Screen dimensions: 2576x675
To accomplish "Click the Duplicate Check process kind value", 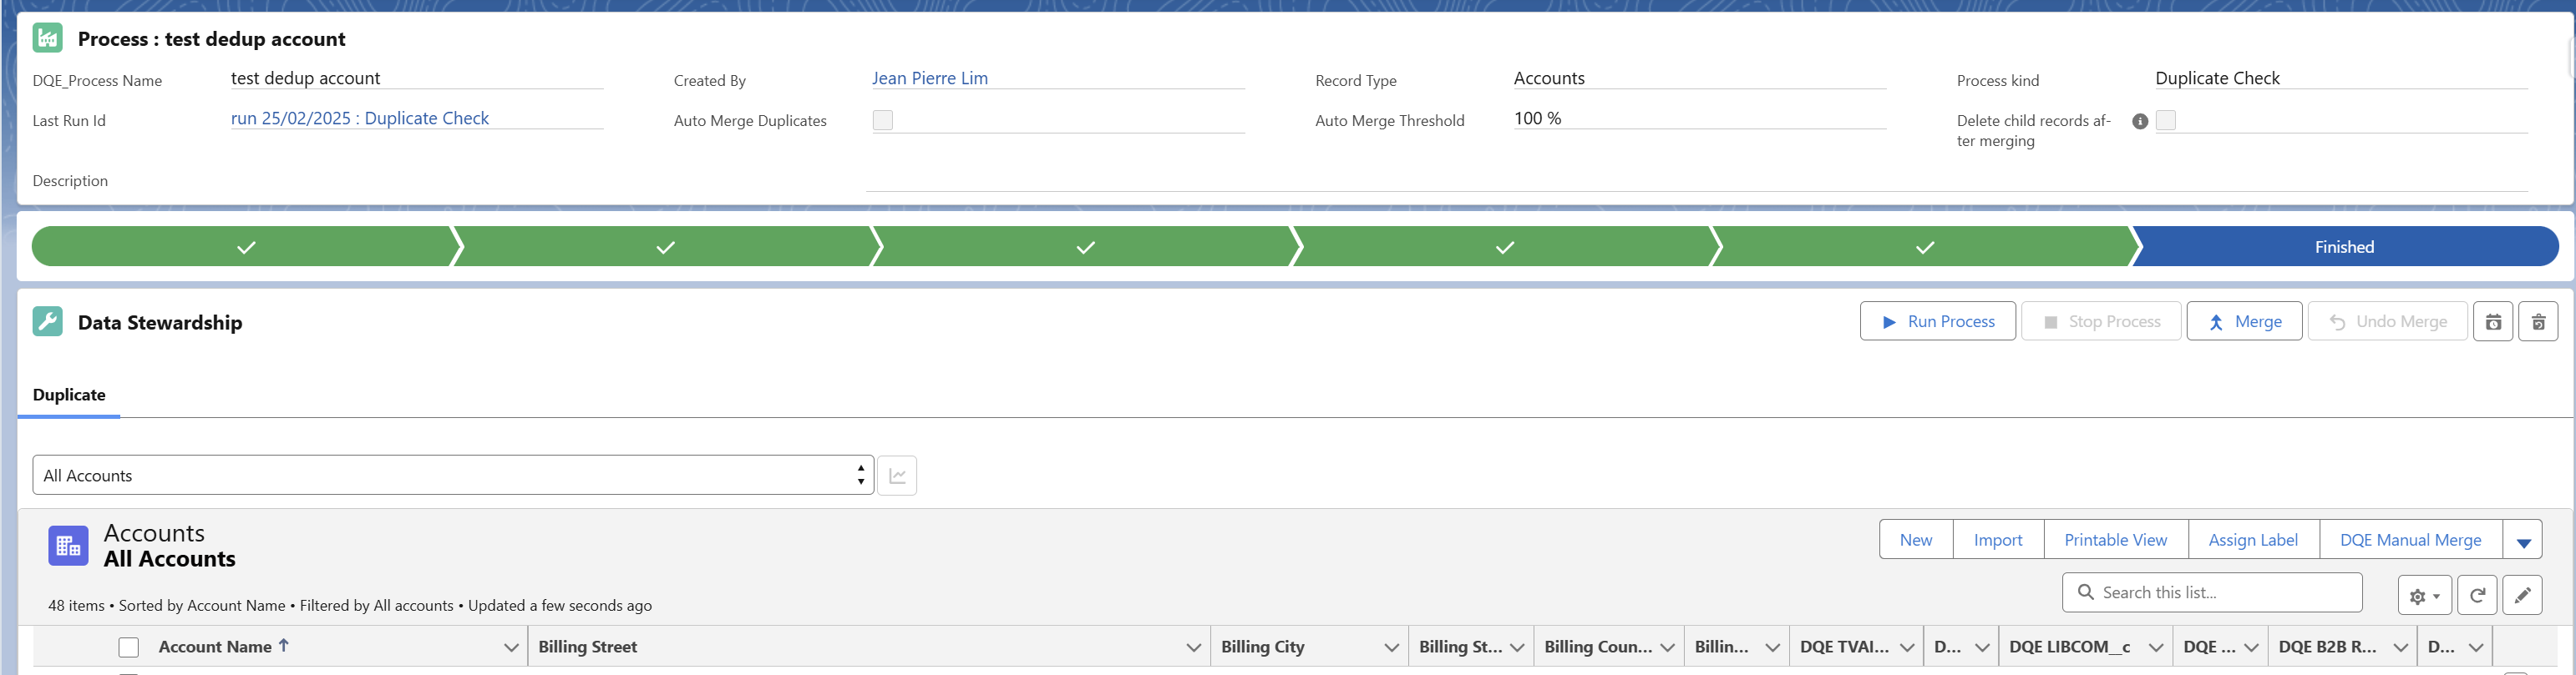I will (x=2217, y=78).
